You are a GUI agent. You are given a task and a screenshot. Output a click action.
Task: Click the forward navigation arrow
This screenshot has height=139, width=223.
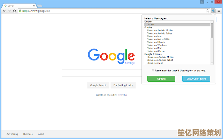[x=9, y=11]
